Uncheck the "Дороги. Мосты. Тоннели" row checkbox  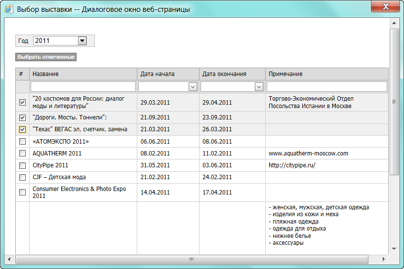coord(22,118)
